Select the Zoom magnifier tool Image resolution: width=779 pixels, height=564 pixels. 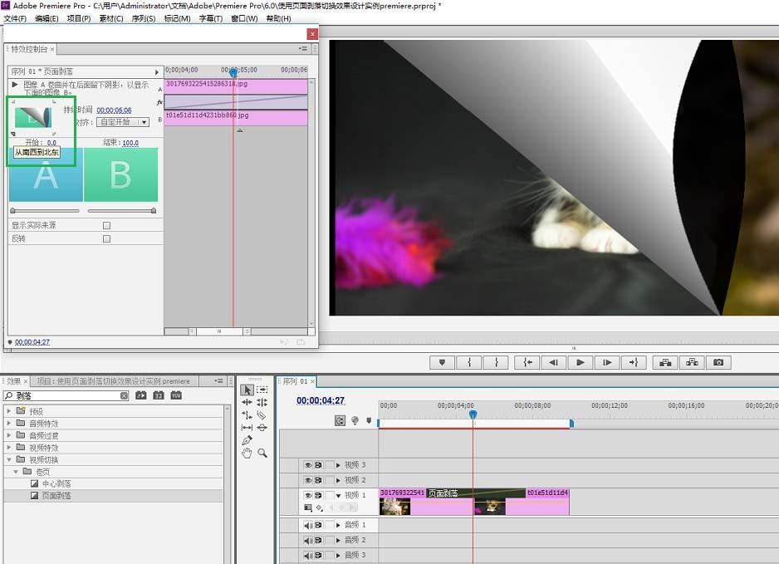pos(262,454)
